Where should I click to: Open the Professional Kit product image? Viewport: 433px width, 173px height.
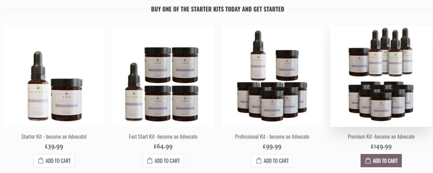click(x=272, y=76)
